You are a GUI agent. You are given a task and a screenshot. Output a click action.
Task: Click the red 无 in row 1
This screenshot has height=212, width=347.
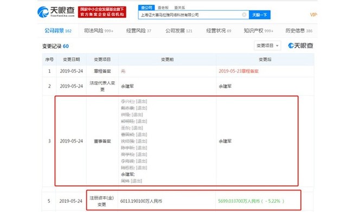pyautogui.click(x=123, y=71)
